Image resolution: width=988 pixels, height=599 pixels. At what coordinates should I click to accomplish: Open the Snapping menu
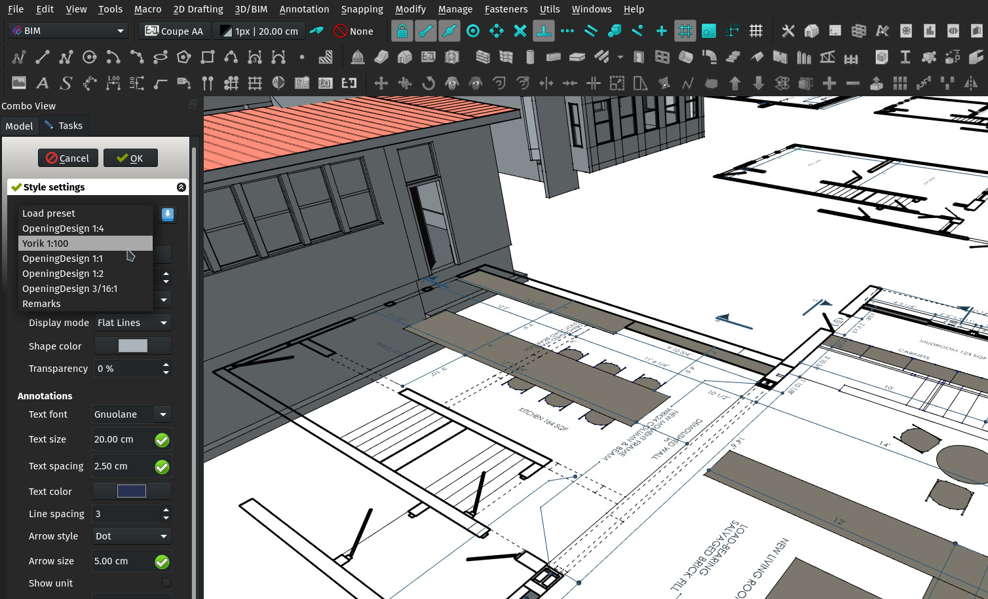coord(362,9)
